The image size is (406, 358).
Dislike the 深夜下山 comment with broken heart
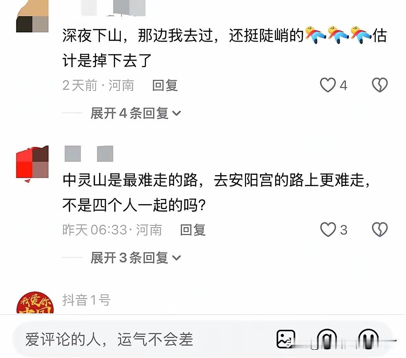380,85
